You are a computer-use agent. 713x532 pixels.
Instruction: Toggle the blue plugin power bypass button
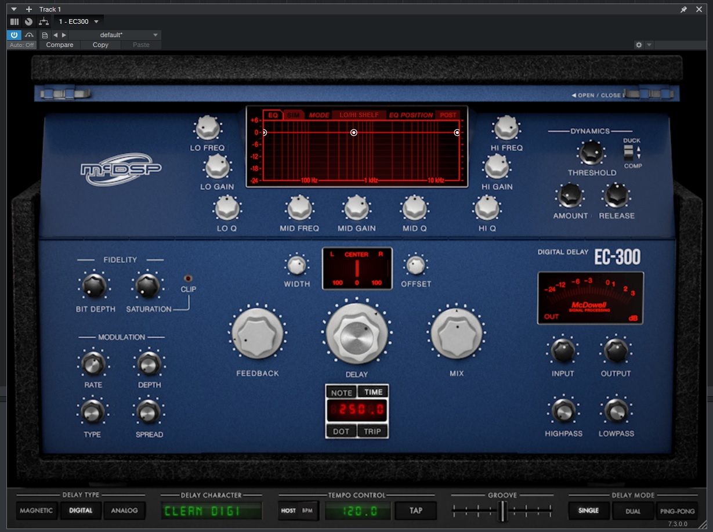click(14, 35)
